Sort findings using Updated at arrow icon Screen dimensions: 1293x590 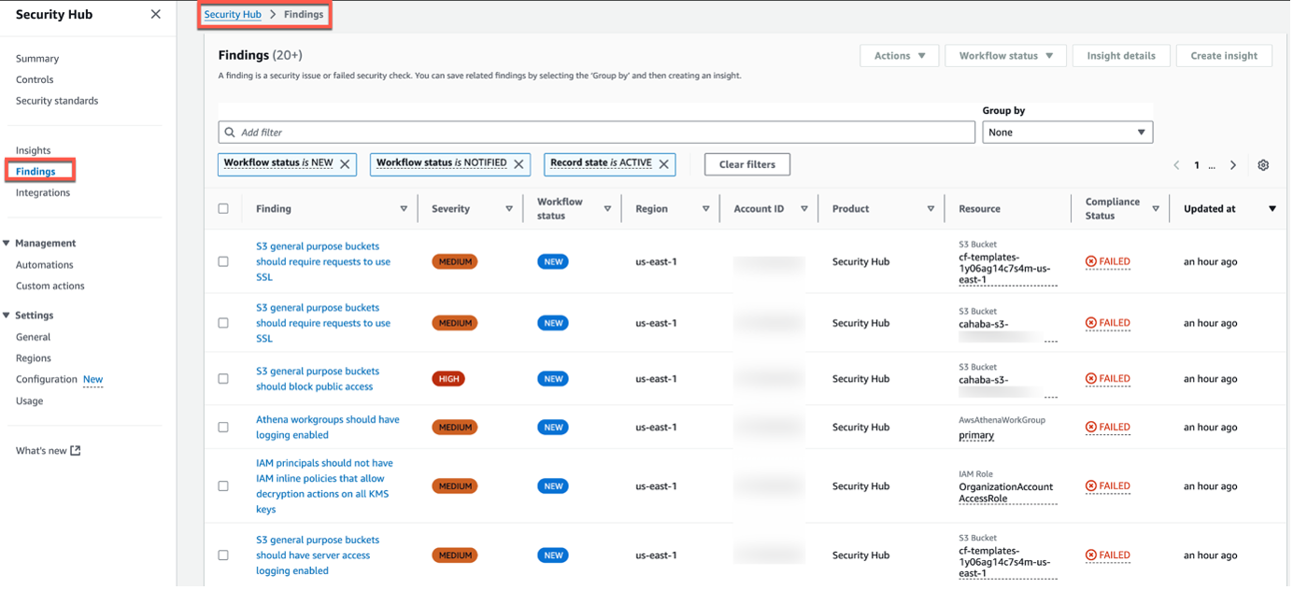(x=1272, y=208)
